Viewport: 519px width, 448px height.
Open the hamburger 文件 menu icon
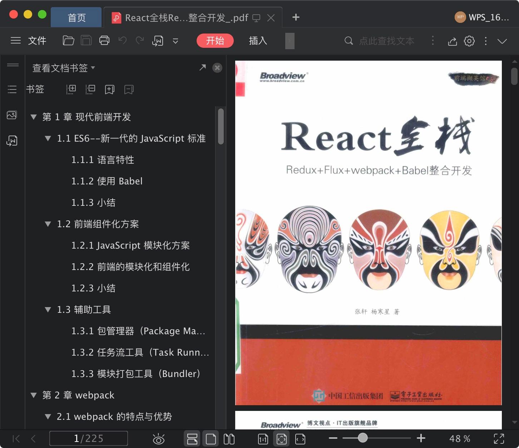[16, 41]
